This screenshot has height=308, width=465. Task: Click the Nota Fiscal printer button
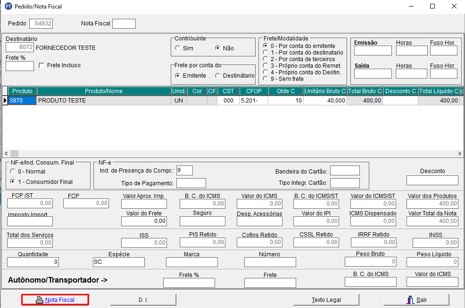coord(55,300)
